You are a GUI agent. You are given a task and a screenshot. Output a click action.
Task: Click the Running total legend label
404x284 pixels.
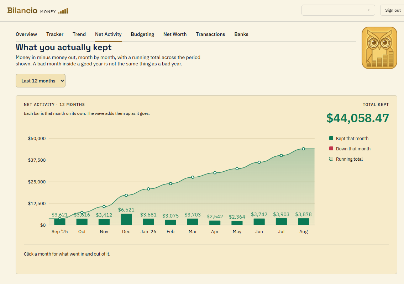pyautogui.click(x=349, y=159)
